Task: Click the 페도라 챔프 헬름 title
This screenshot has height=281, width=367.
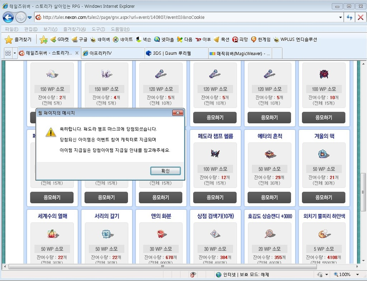Action: [x=215, y=136]
